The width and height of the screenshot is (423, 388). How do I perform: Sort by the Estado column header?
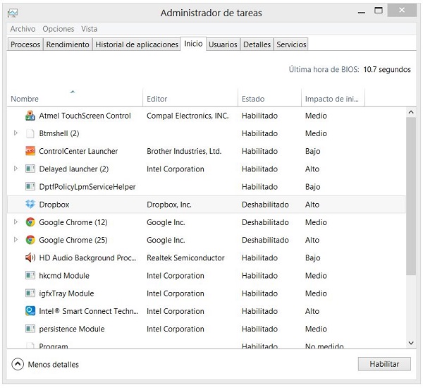click(x=253, y=99)
